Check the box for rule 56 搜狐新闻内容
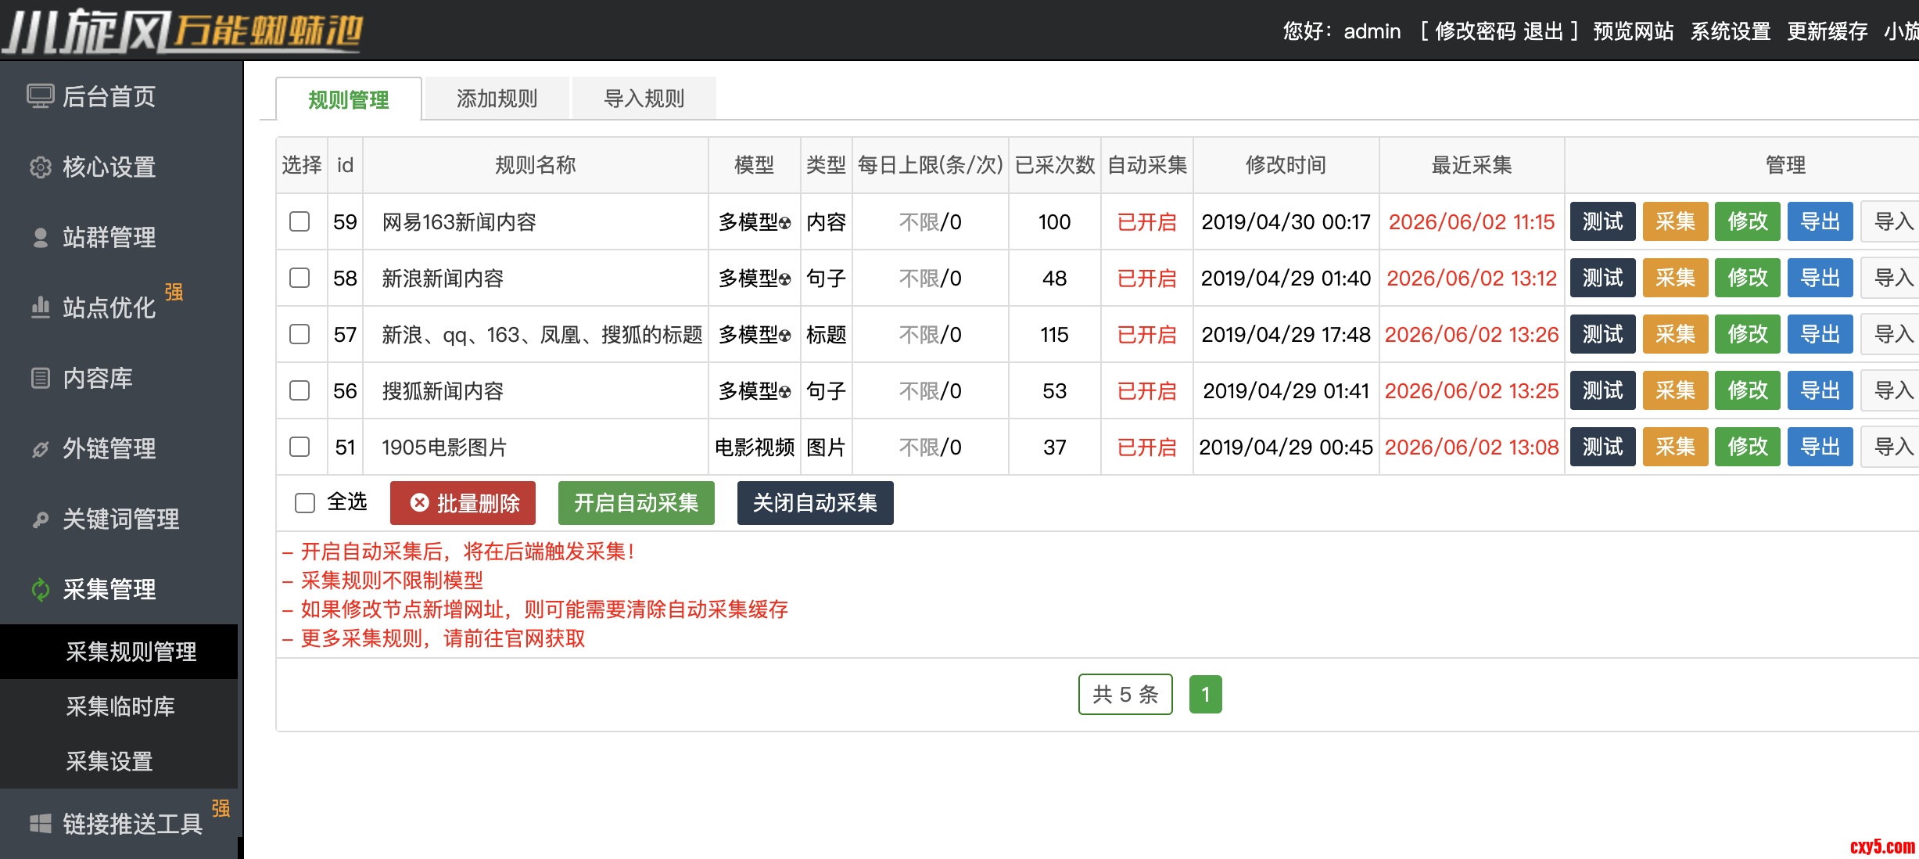1919x859 pixels. (x=300, y=390)
